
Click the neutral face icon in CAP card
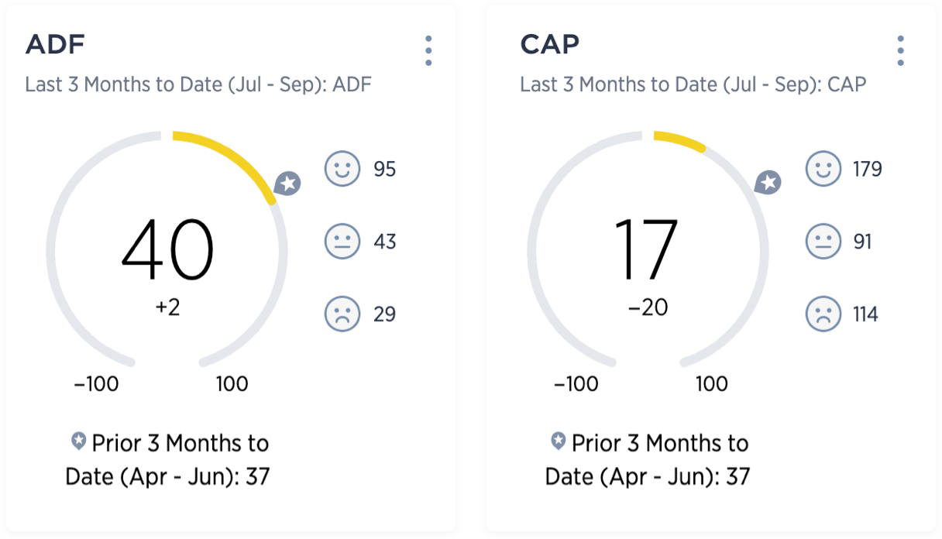[823, 242]
